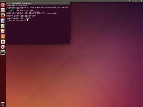Open sound volume indicator menu
The height and width of the screenshot is (107, 143).
(x=132, y=1)
